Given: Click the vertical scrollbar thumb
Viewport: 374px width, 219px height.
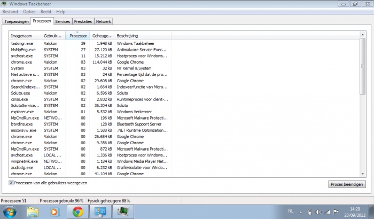Looking at the screenshot, I should [363, 66].
